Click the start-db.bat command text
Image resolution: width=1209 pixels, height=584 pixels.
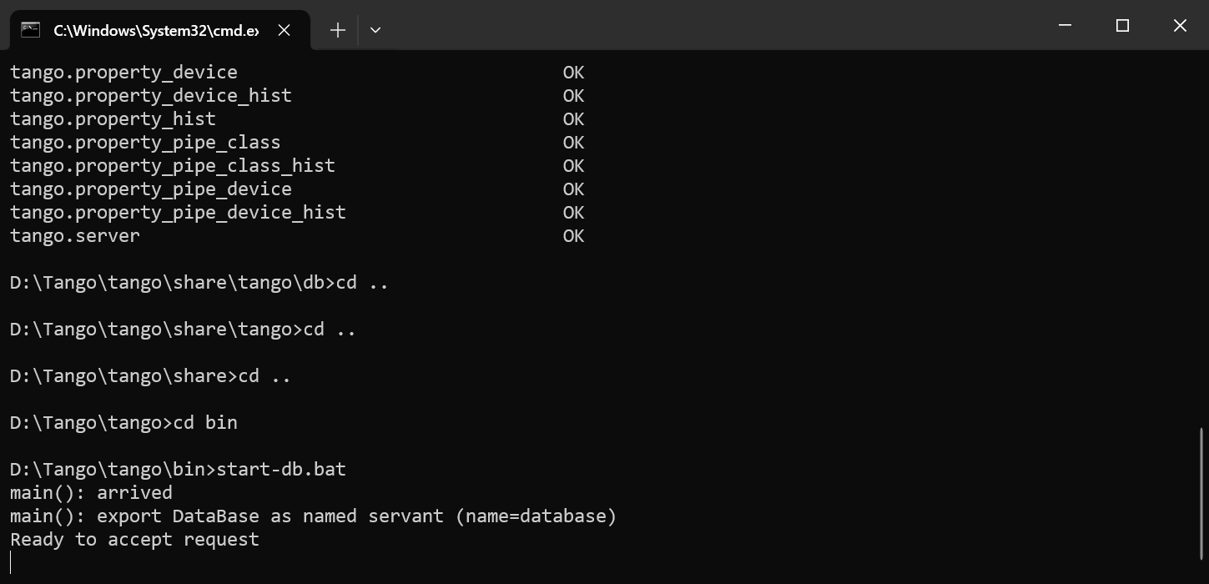coord(281,469)
